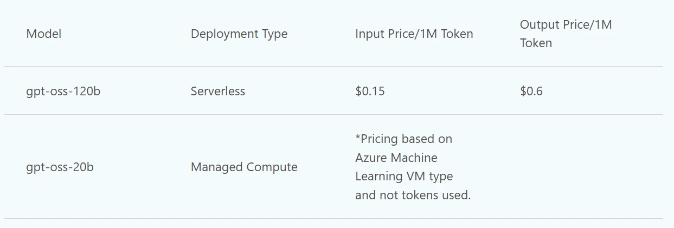Click the divider between gpt-oss-120b and gpt-oss-20b rows

pos(333,115)
